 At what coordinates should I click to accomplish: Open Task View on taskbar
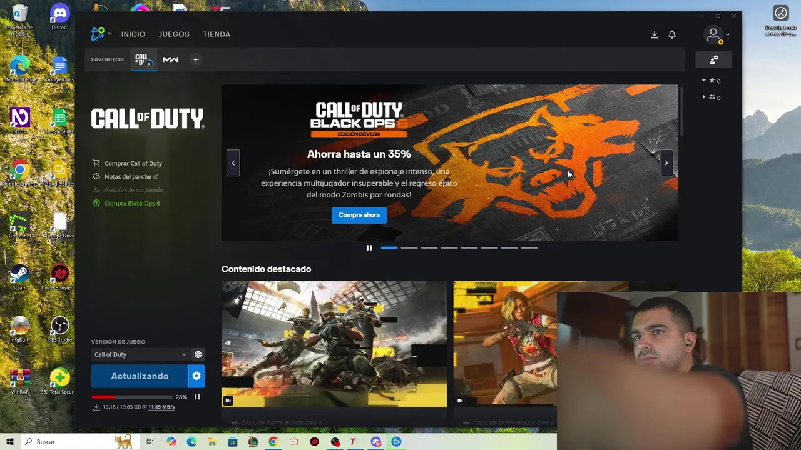[150, 442]
